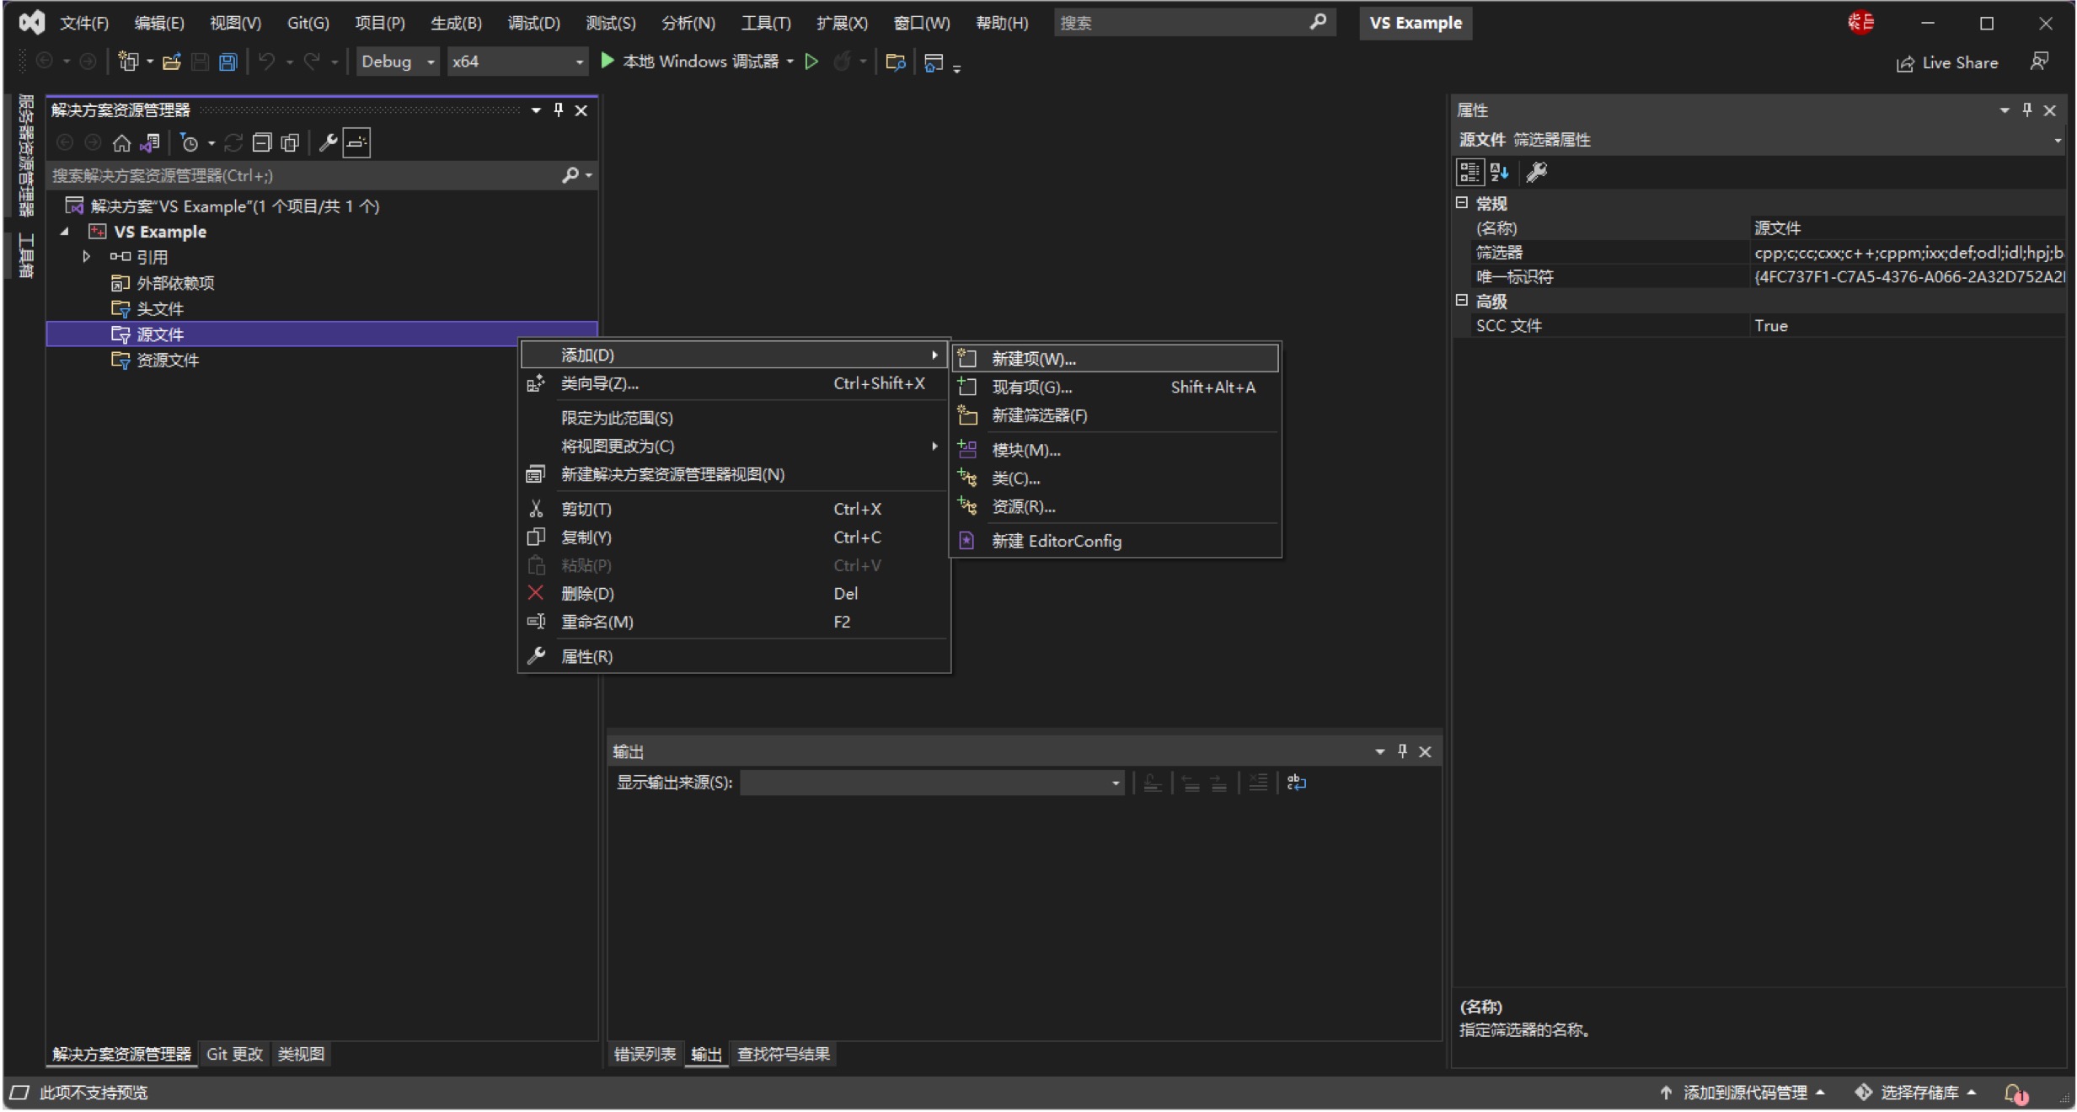
Task: Click the Live Share button
Action: point(1946,63)
